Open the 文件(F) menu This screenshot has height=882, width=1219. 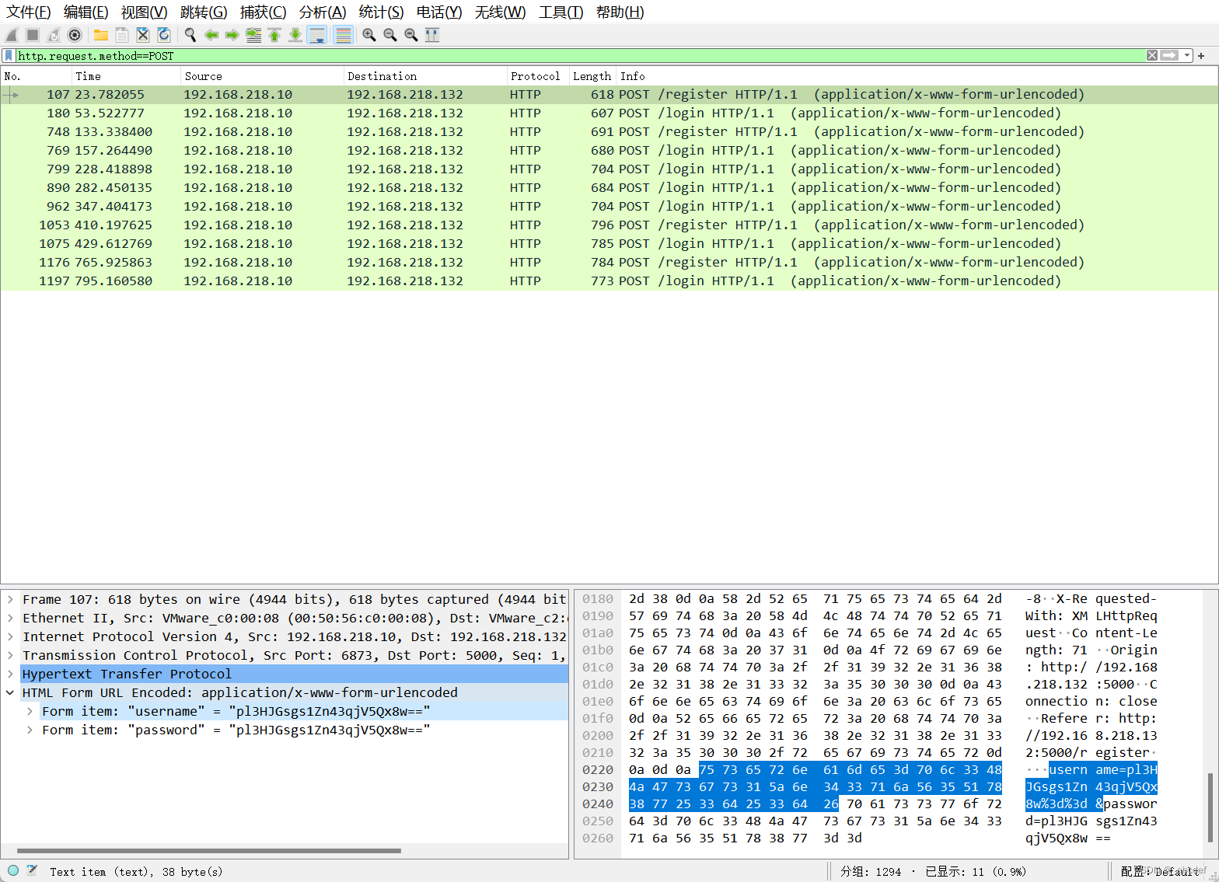pos(29,12)
